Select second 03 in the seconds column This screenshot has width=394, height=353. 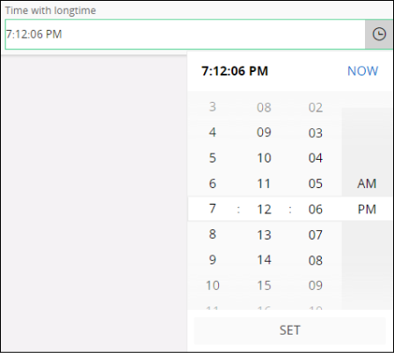(x=316, y=133)
